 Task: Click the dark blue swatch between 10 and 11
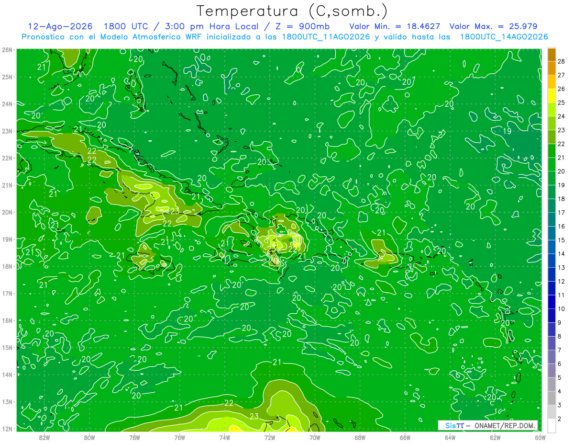552,302
